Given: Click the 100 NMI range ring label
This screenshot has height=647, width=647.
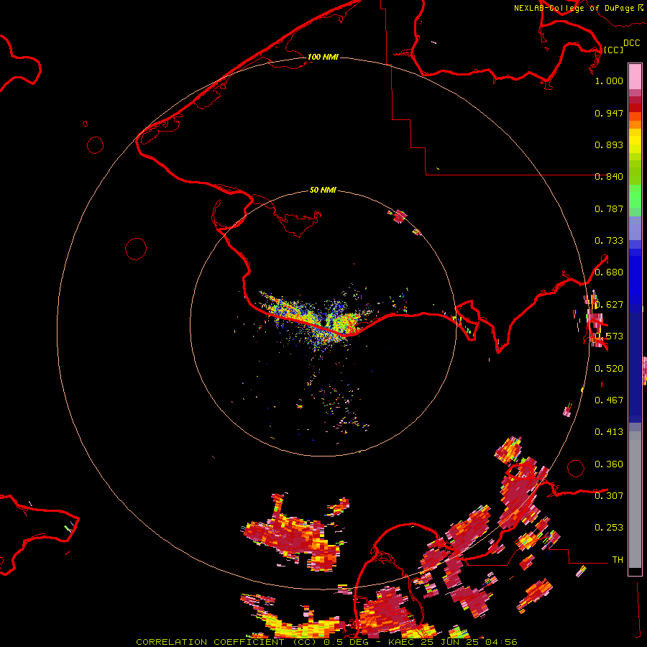Looking at the screenshot, I should point(323,57).
